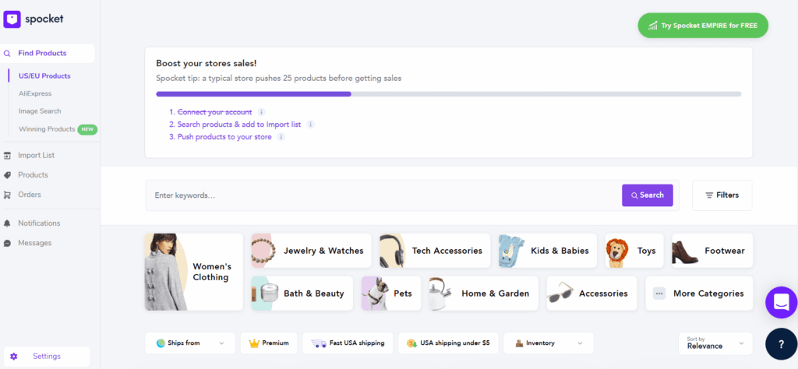Screen dimensions: 798x369
Task: Click Connect your account link
Action: click(x=214, y=112)
